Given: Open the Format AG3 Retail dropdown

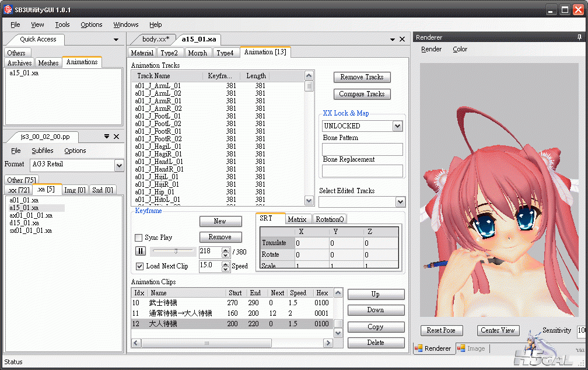Looking at the screenshot, I should (x=119, y=165).
